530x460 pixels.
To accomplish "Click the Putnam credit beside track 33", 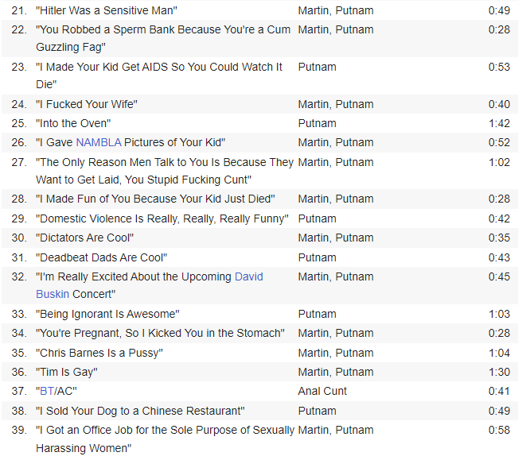I will point(317,314).
